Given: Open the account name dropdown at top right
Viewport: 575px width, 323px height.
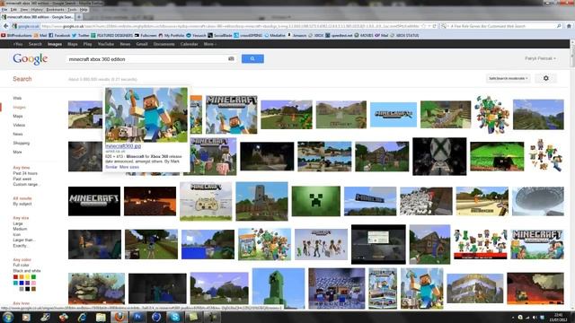Looking at the screenshot, I should pos(540,58).
